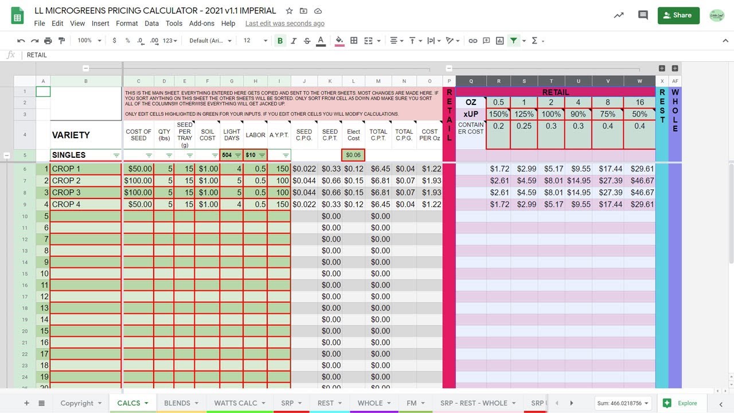Screen dimensions: 734x413
Task: Collapse column group above column A
Action: coord(85,68)
